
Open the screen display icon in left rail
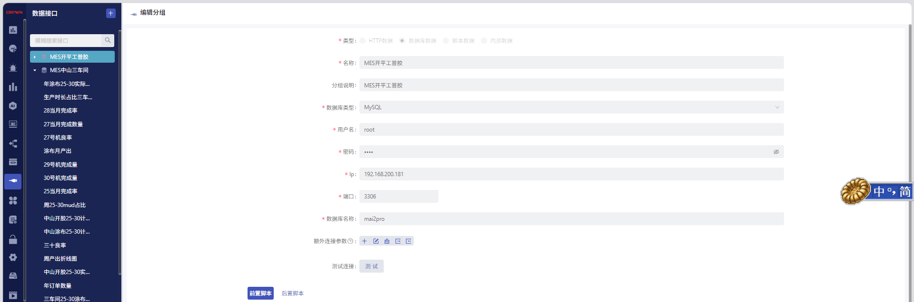(13, 124)
